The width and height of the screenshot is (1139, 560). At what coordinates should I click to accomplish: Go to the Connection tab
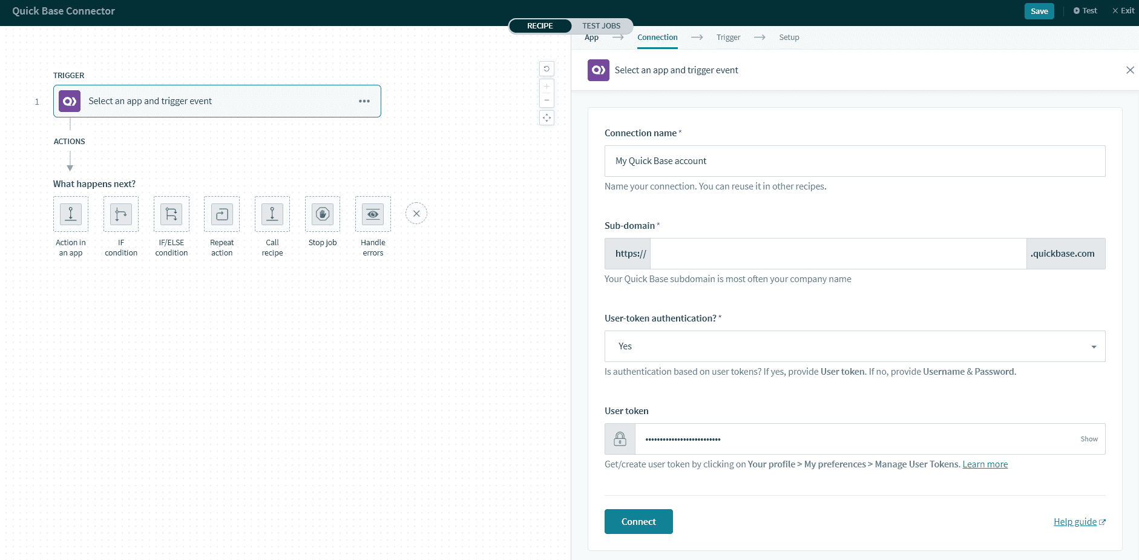click(x=657, y=37)
